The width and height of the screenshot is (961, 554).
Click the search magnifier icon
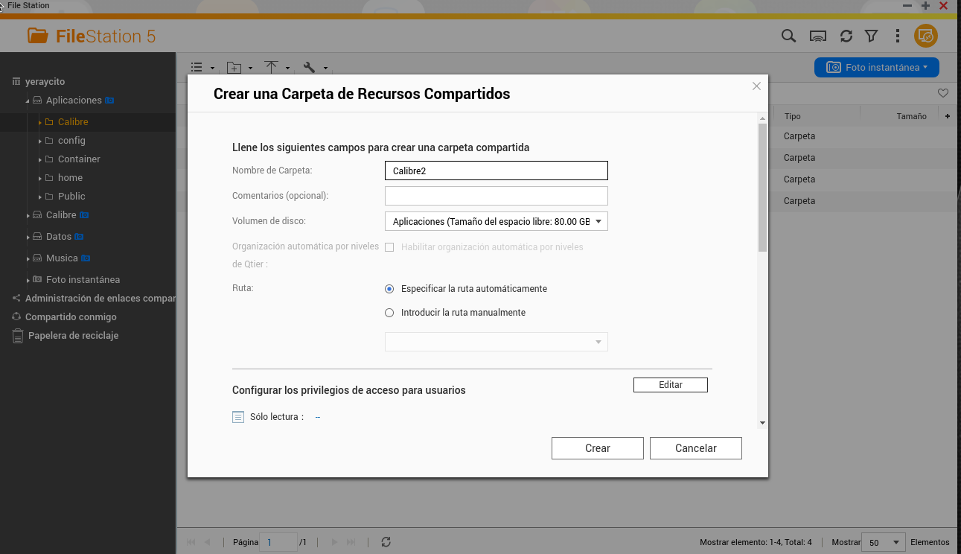pos(788,36)
